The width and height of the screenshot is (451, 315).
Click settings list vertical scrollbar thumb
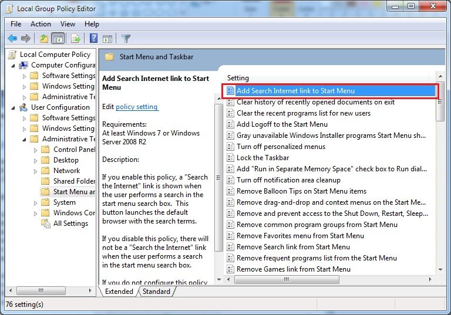pos(440,103)
